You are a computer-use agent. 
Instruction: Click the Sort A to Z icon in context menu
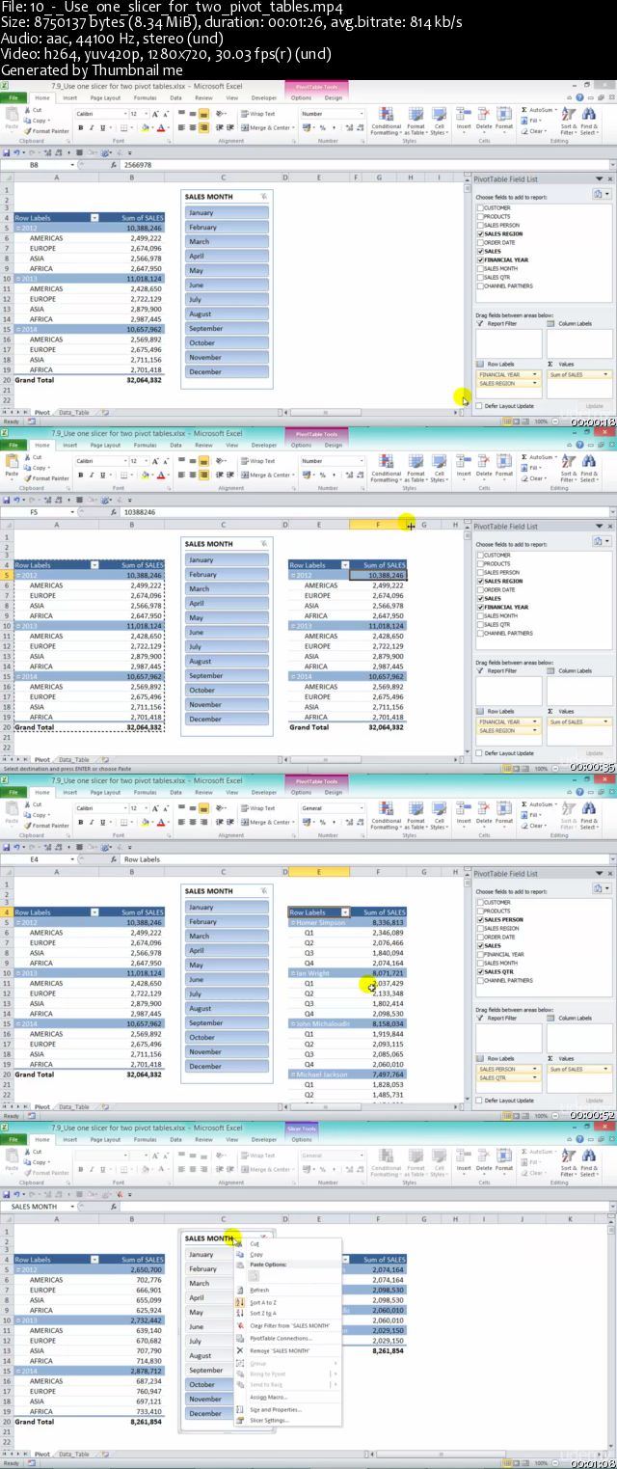240,1302
